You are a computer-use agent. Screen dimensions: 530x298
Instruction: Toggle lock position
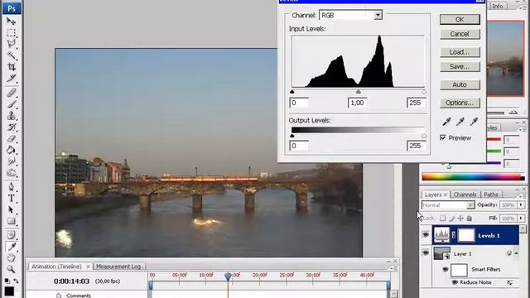(460, 219)
